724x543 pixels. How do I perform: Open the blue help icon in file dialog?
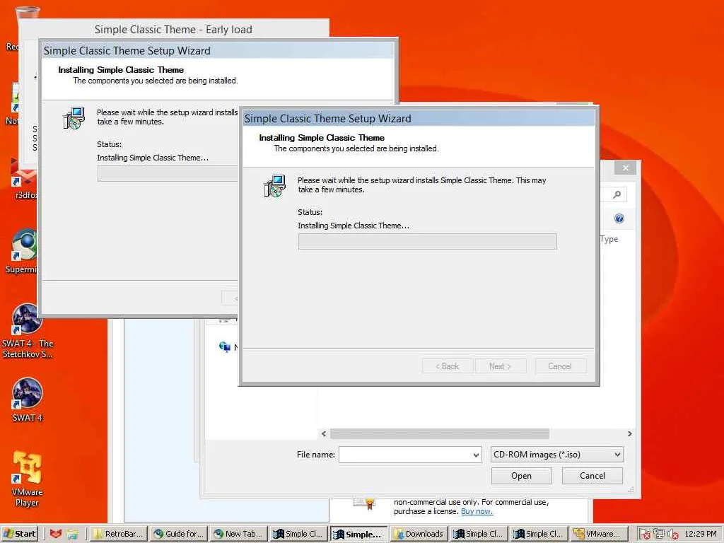[x=619, y=219]
